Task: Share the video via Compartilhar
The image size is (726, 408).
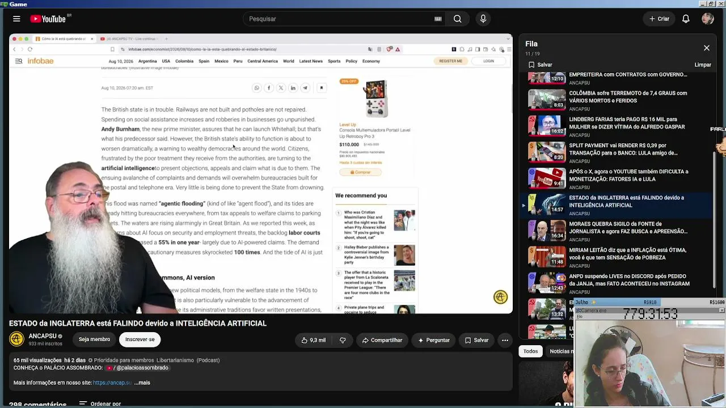Action: pos(382,340)
